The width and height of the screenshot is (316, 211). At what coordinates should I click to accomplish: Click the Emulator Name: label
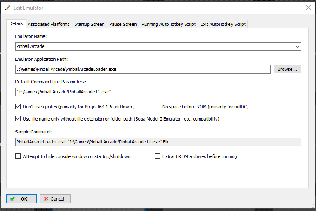point(31,36)
